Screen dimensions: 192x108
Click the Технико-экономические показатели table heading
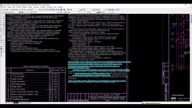tap(36, 66)
